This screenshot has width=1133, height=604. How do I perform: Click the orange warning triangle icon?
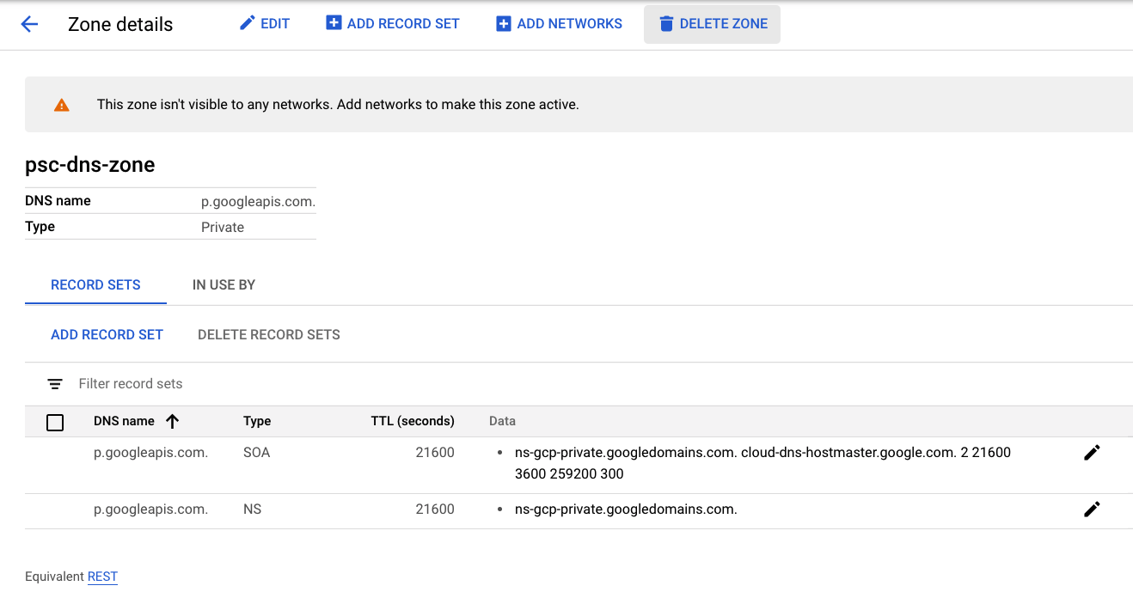[x=61, y=105]
